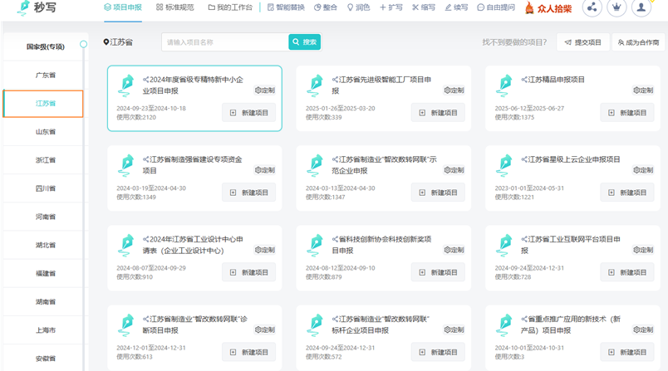Click 新建项目 on 标杆企业项目申报 card

pyautogui.click(x=438, y=352)
